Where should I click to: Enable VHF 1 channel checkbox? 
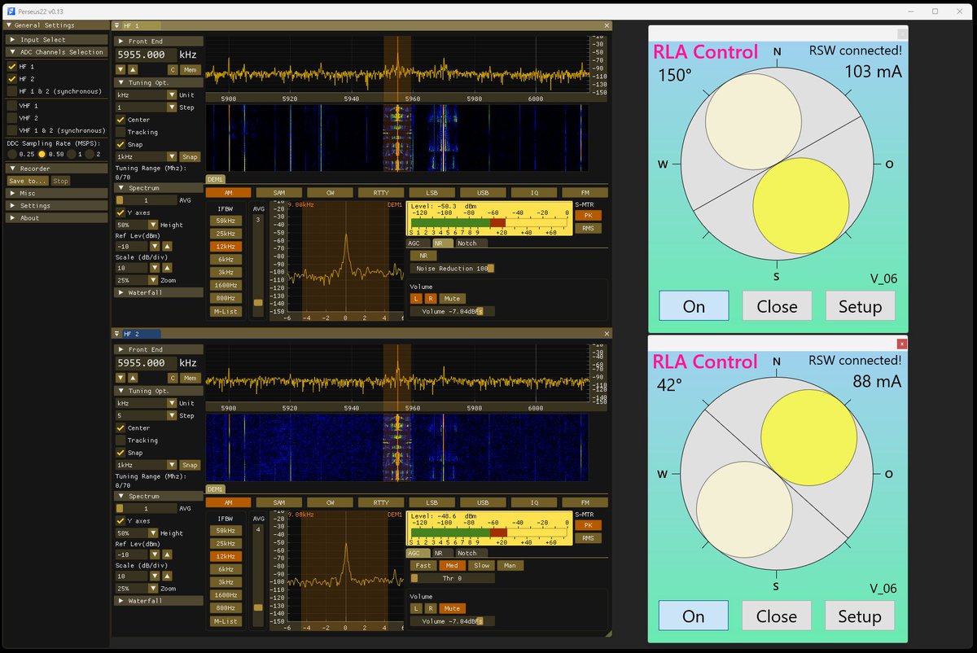pyautogui.click(x=11, y=106)
